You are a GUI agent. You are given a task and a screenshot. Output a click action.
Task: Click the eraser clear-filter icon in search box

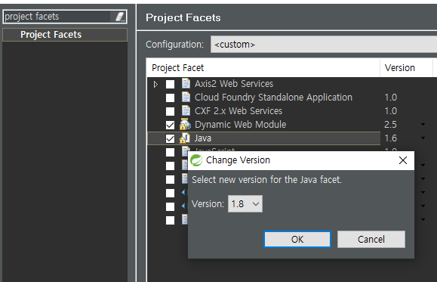pos(120,17)
